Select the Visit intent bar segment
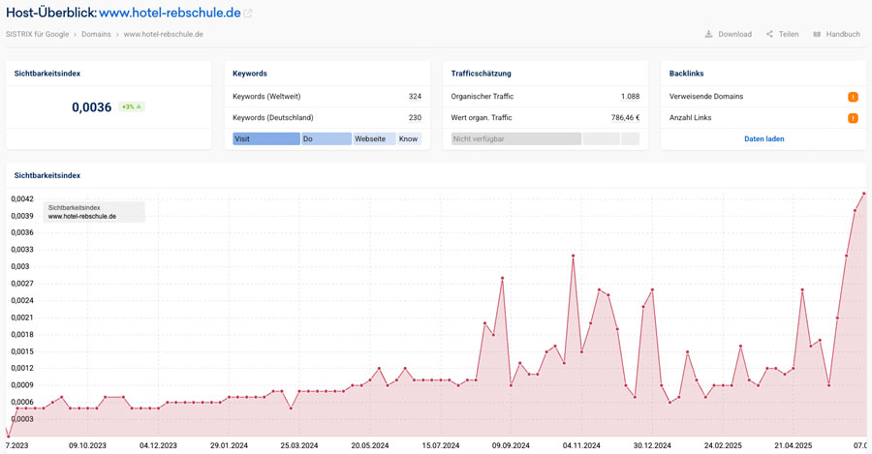872x454 pixels. (265, 138)
